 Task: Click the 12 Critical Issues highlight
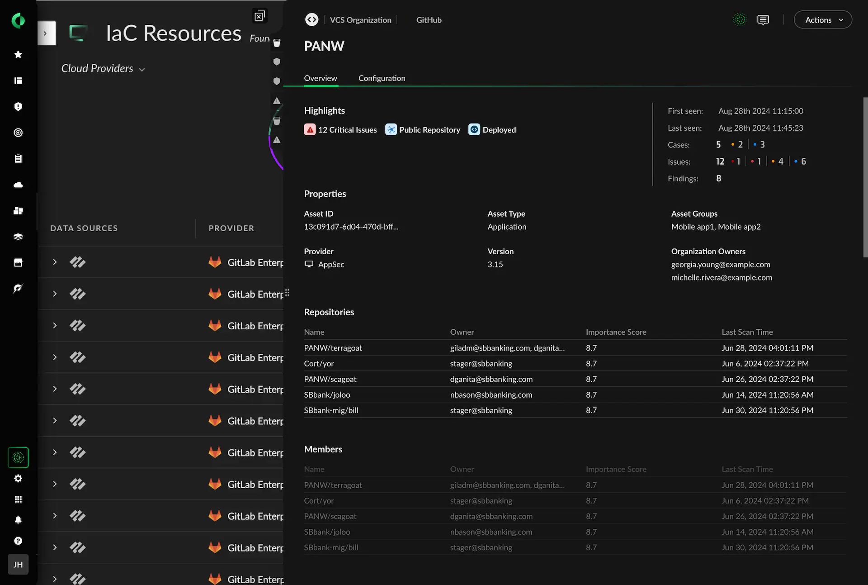[x=340, y=130]
